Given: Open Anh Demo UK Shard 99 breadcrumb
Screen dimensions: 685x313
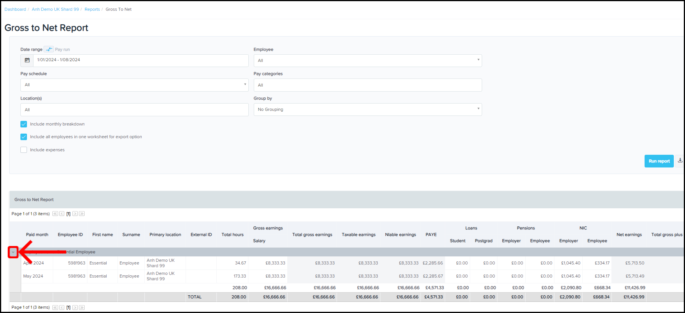Looking at the screenshot, I should point(55,9).
